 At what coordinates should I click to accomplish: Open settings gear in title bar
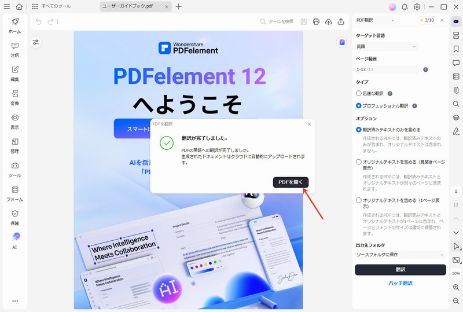tap(417, 7)
